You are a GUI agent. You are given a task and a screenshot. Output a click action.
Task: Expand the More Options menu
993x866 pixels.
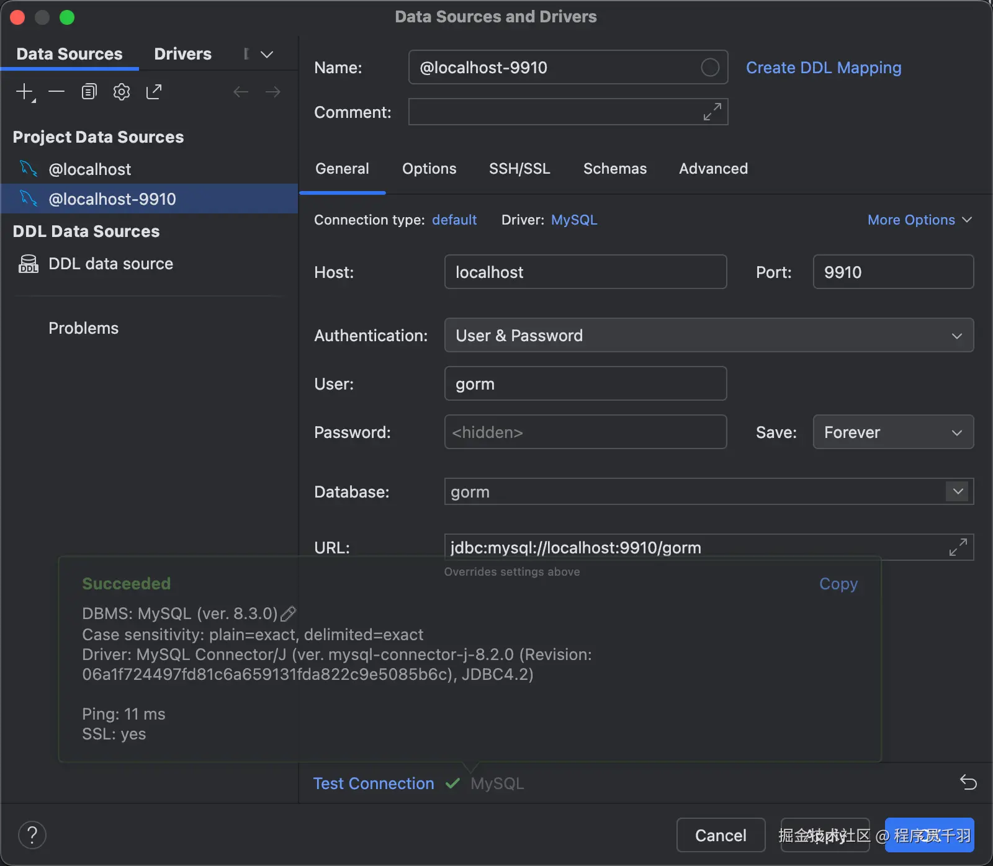pos(919,220)
